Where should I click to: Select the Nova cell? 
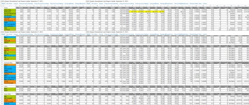coord(10,39)
